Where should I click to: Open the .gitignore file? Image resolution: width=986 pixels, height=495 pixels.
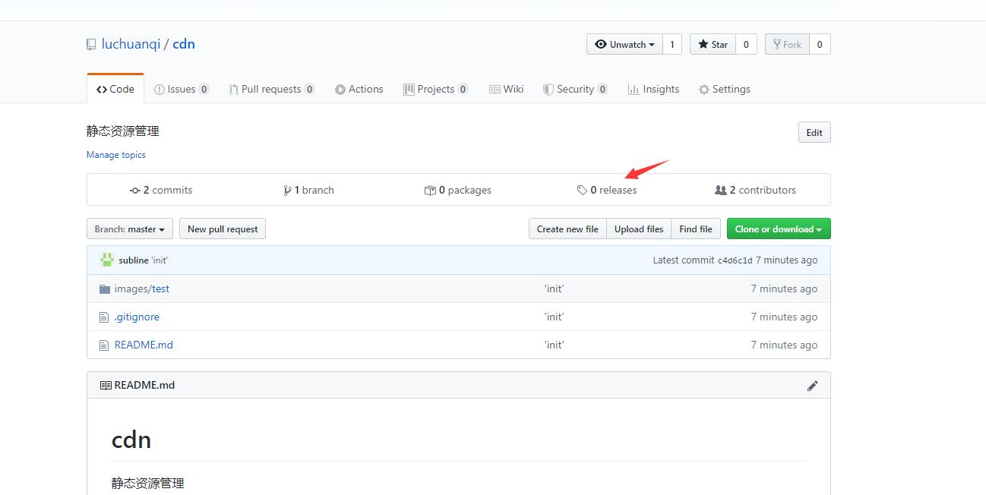coord(137,317)
